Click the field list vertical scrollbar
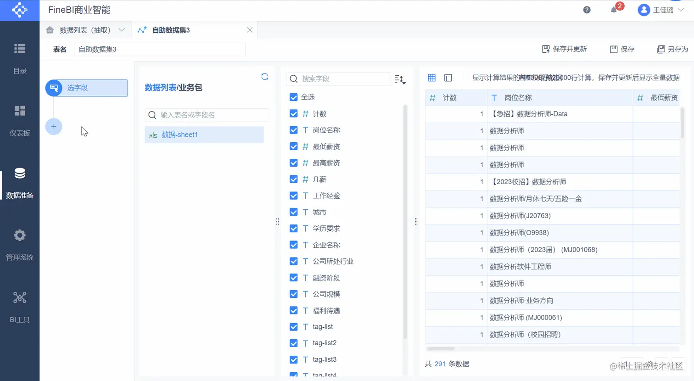694x381 pixels. 405,222
